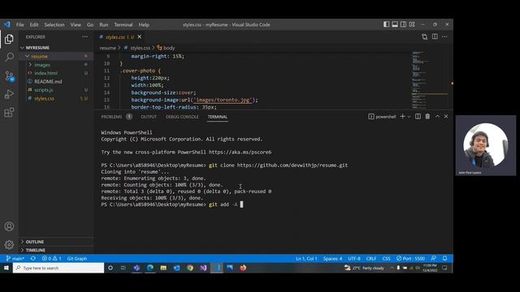Click the main* branch in status bar
Screen dimensions: 520x292
15,259
